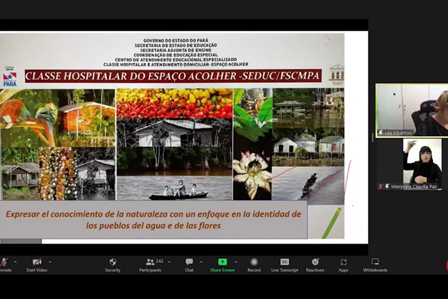Click the green Share Screen button
Screen dimensions: 448x299
coord(222,265)
